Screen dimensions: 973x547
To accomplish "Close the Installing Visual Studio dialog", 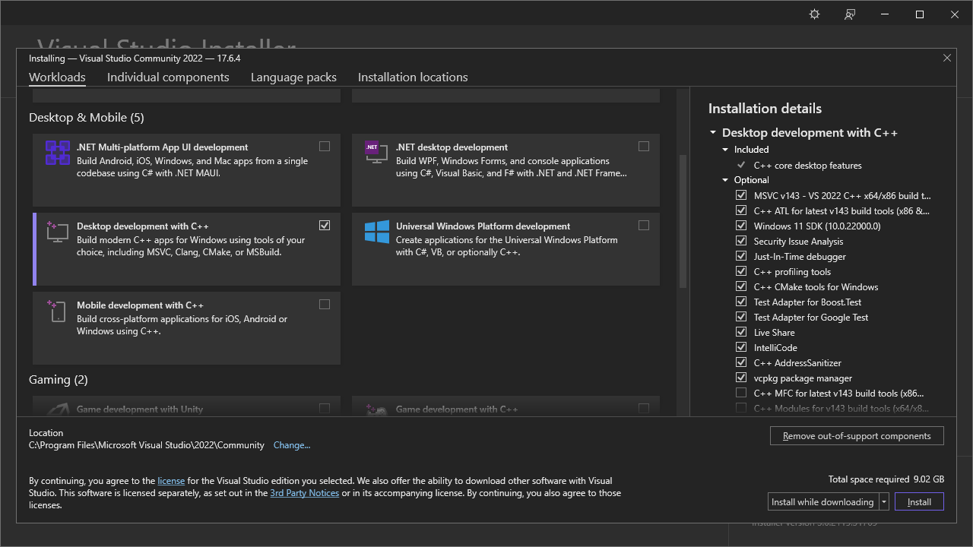I will 947,58.
